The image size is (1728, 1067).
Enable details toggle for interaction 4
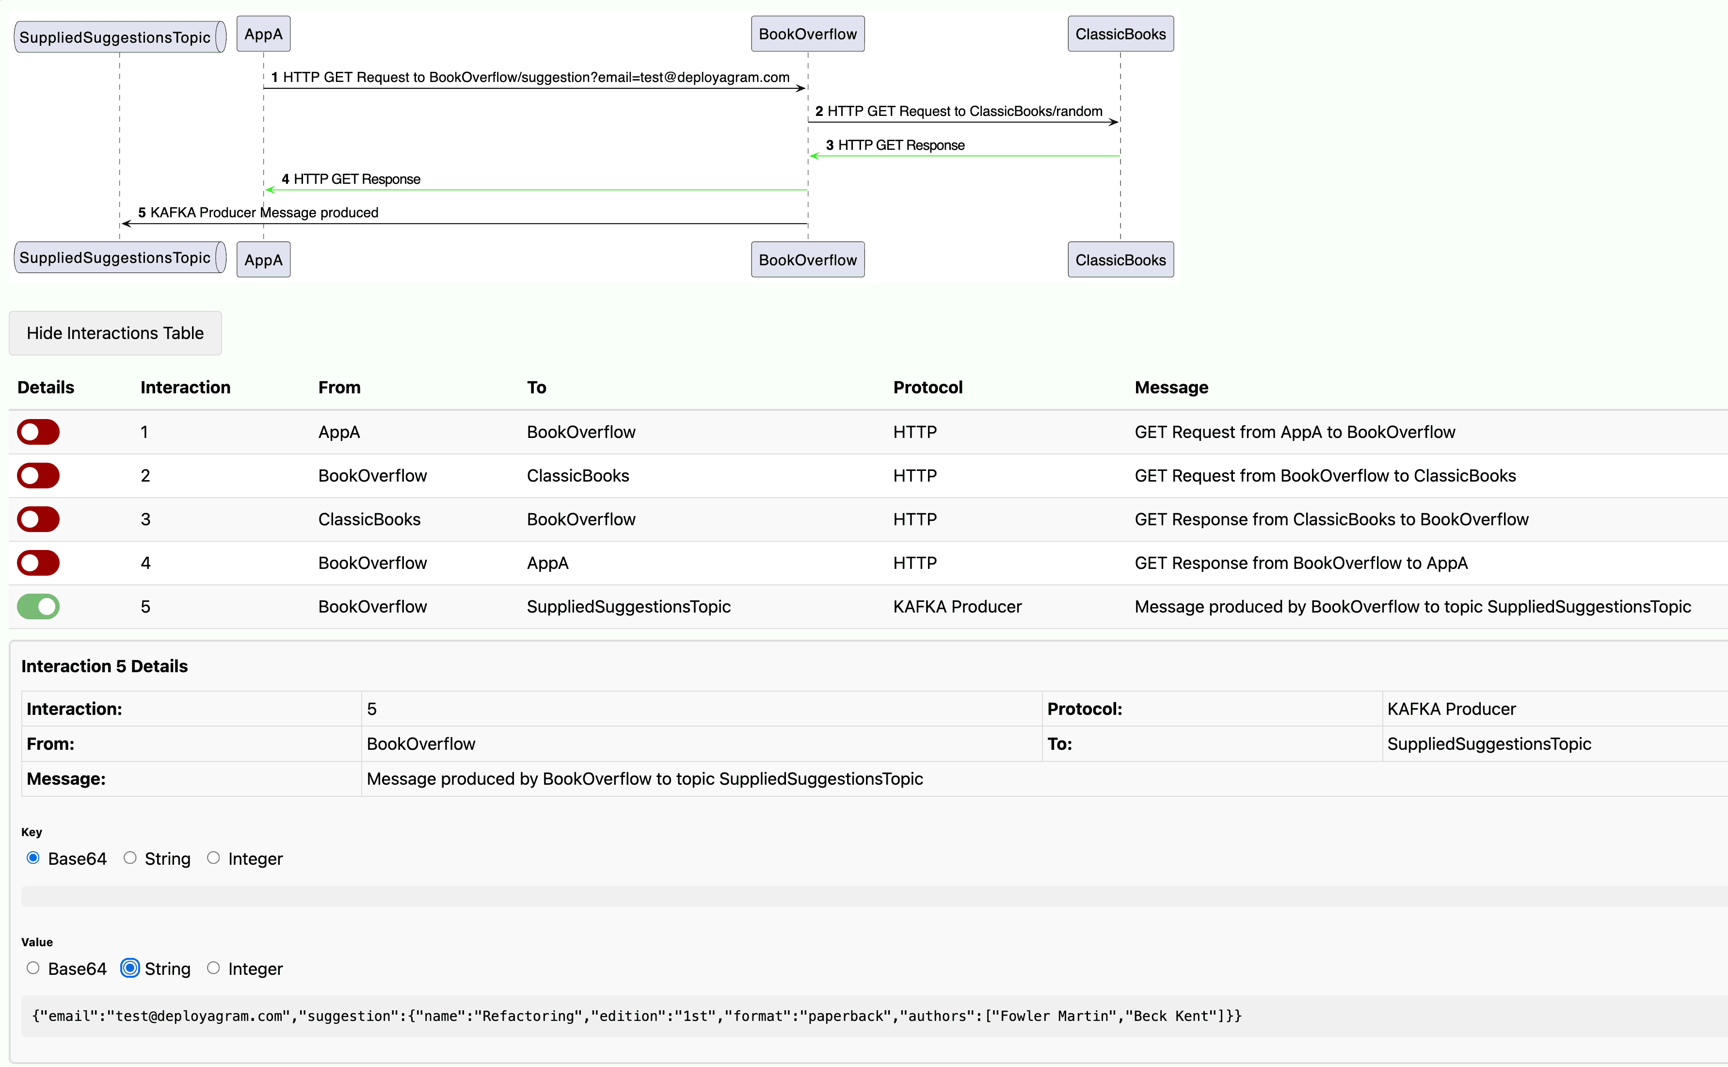pos(38,563)
